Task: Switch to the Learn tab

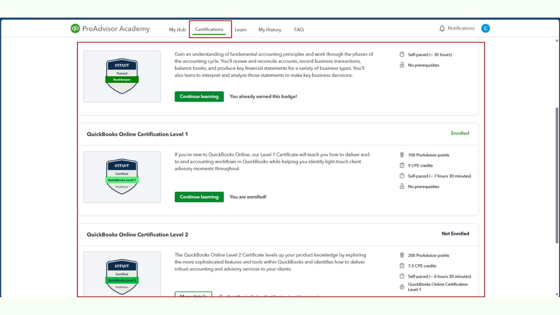Action: pos(241,30)
